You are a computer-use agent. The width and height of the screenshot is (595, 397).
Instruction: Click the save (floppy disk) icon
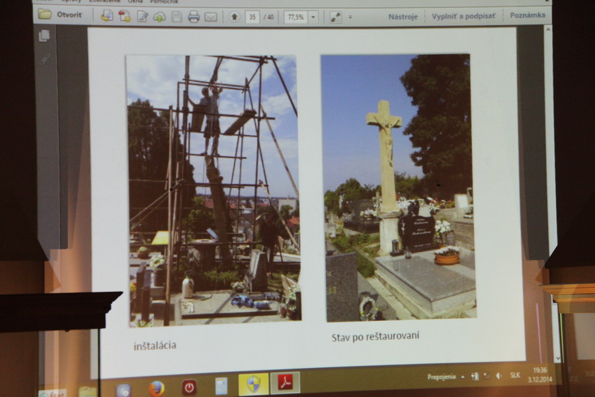tap(177, 17)
